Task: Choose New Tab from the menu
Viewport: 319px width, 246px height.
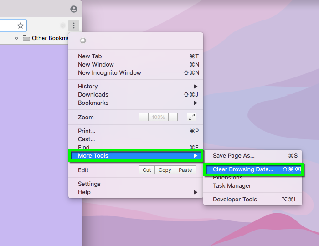Action: coord(136,56)
